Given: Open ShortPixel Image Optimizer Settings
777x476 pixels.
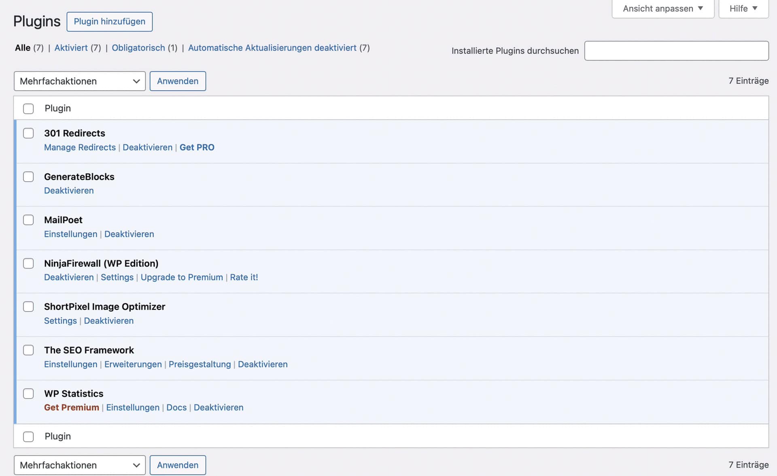Looking at the screenshot, I should 60,321.
